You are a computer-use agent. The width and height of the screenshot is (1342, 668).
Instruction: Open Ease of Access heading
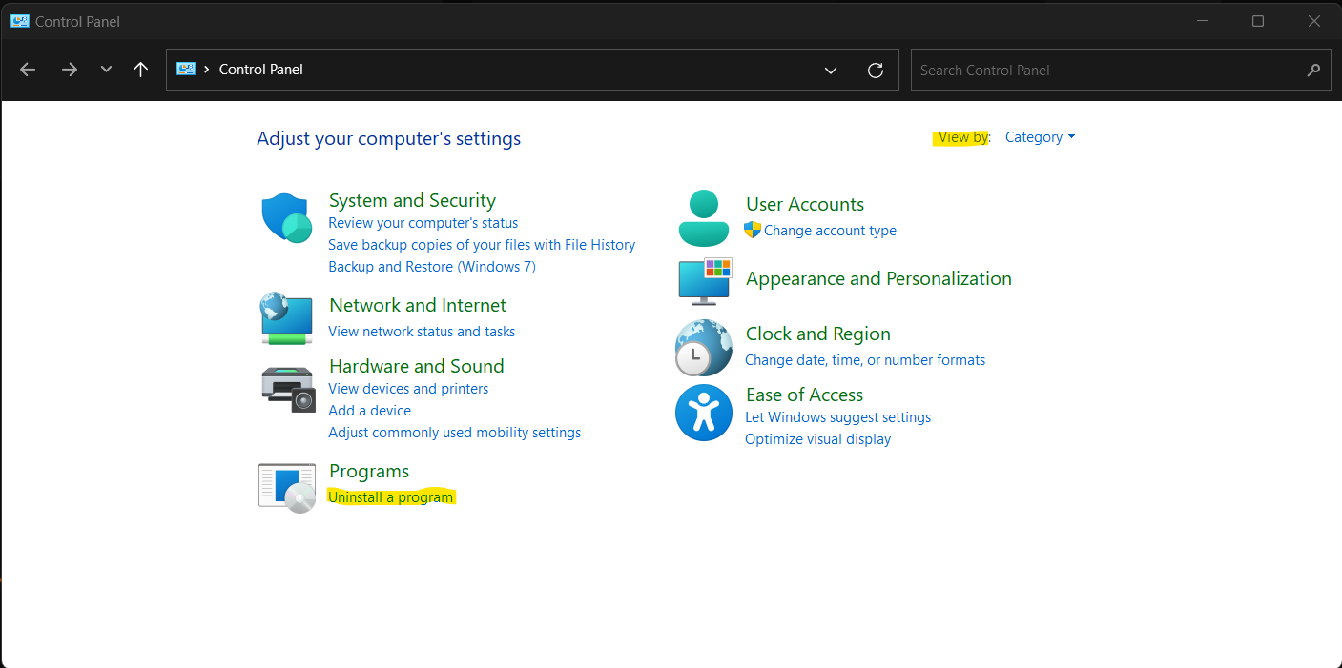click(x=804, y=395)
